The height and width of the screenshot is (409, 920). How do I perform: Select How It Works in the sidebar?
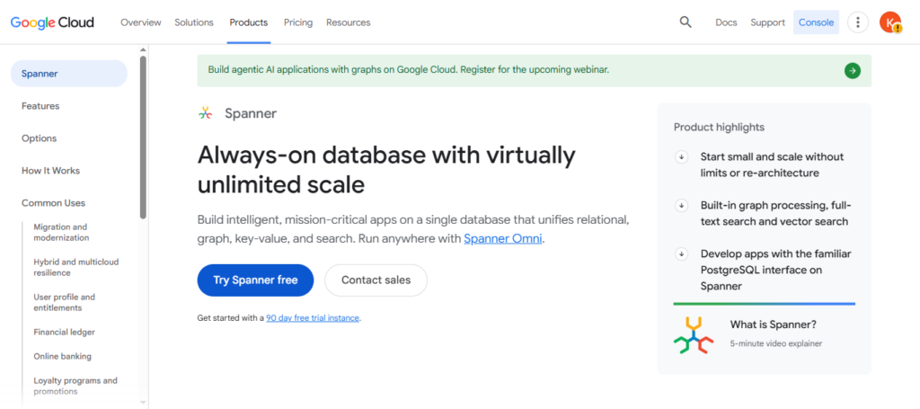pos(50,170)
